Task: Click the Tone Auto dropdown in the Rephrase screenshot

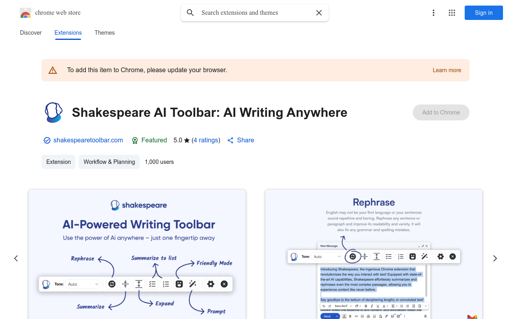Action: click(x=327, y=257)
